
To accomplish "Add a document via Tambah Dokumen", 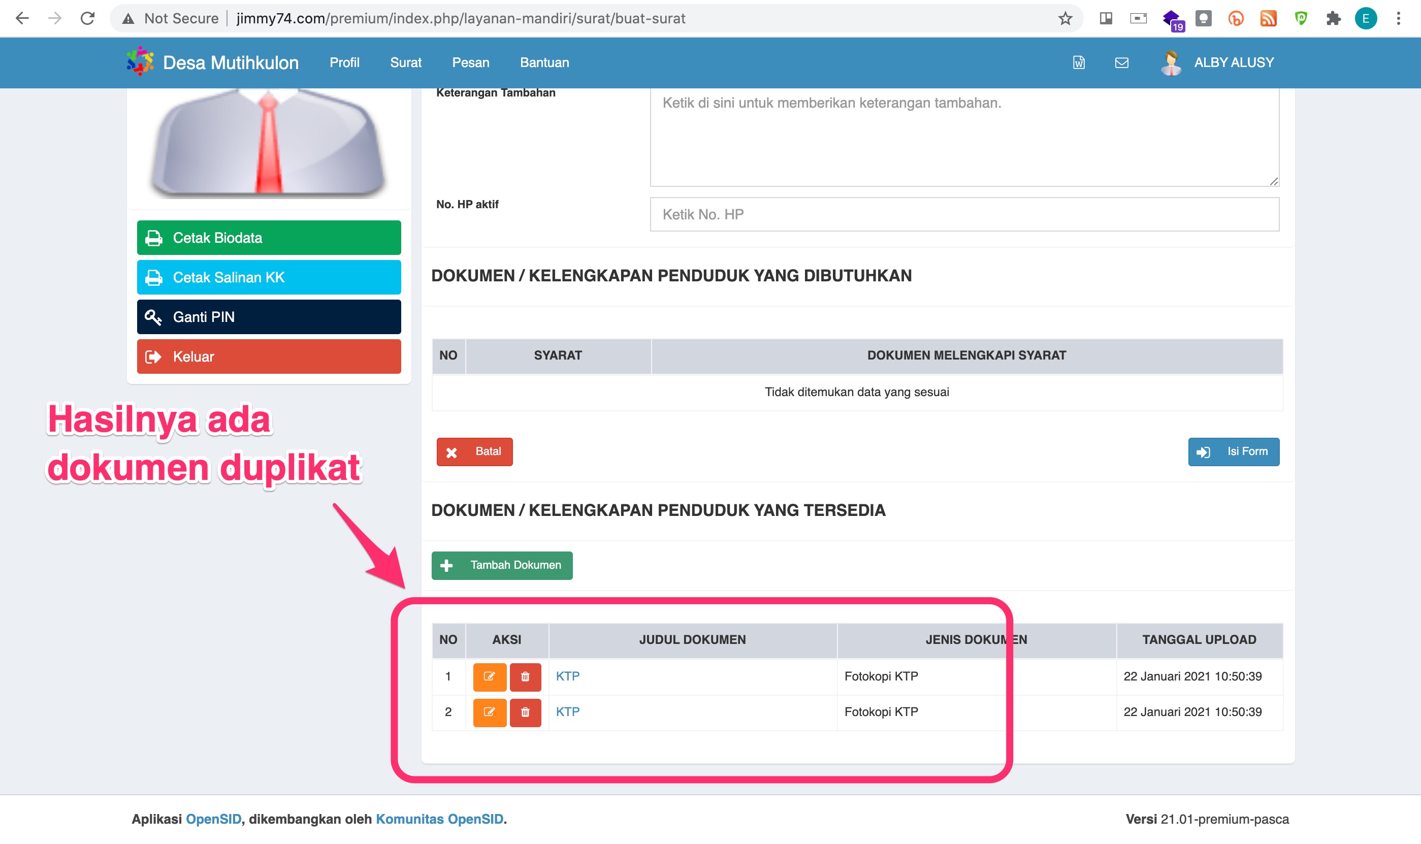I will [x=502, y=565].
